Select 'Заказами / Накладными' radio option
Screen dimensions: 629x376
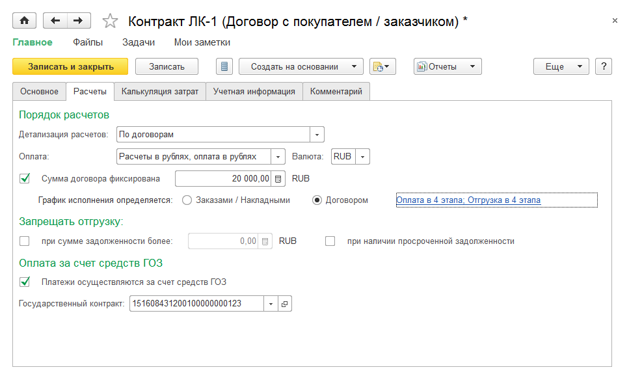click(187, 200)
